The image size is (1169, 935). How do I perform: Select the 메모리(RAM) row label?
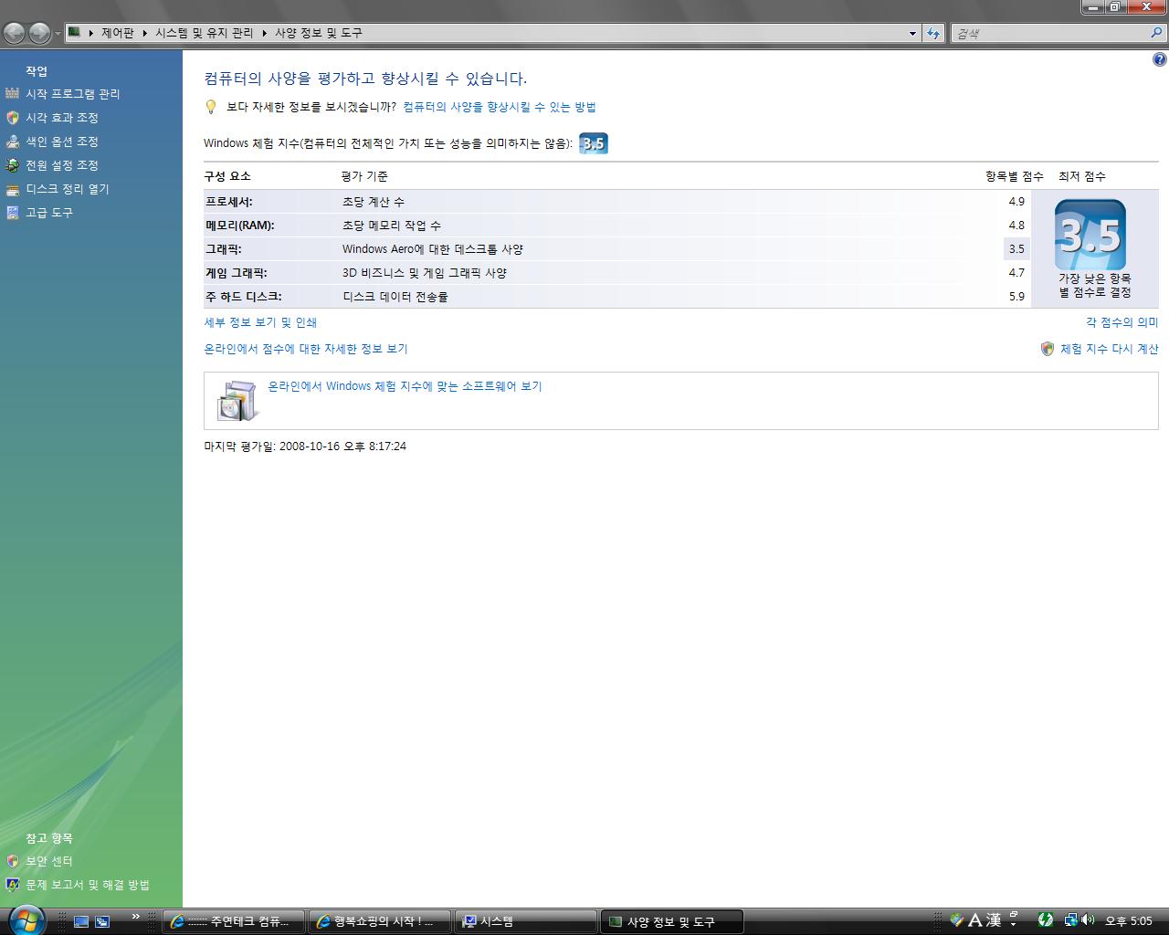point(240,226)
